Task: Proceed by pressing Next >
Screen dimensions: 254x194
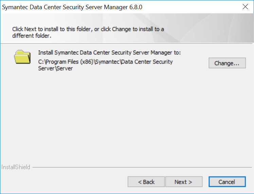Action: (183, 182)
